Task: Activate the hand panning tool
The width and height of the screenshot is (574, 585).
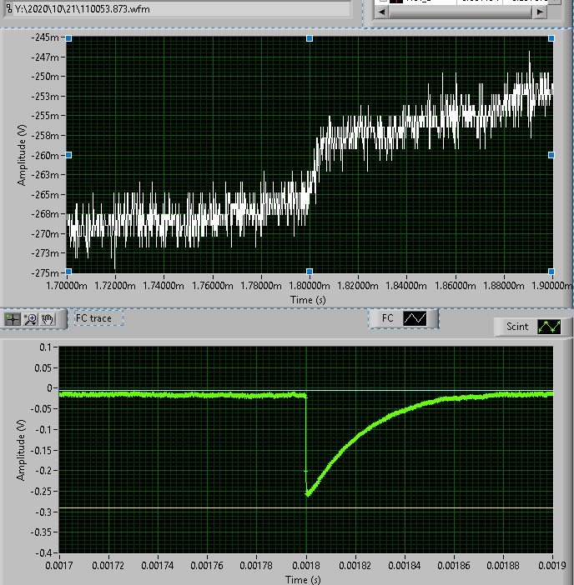Action: [48, 319]
